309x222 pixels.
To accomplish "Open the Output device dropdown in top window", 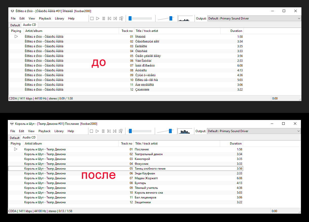I will pyautogui.click(x=254, y=18).
